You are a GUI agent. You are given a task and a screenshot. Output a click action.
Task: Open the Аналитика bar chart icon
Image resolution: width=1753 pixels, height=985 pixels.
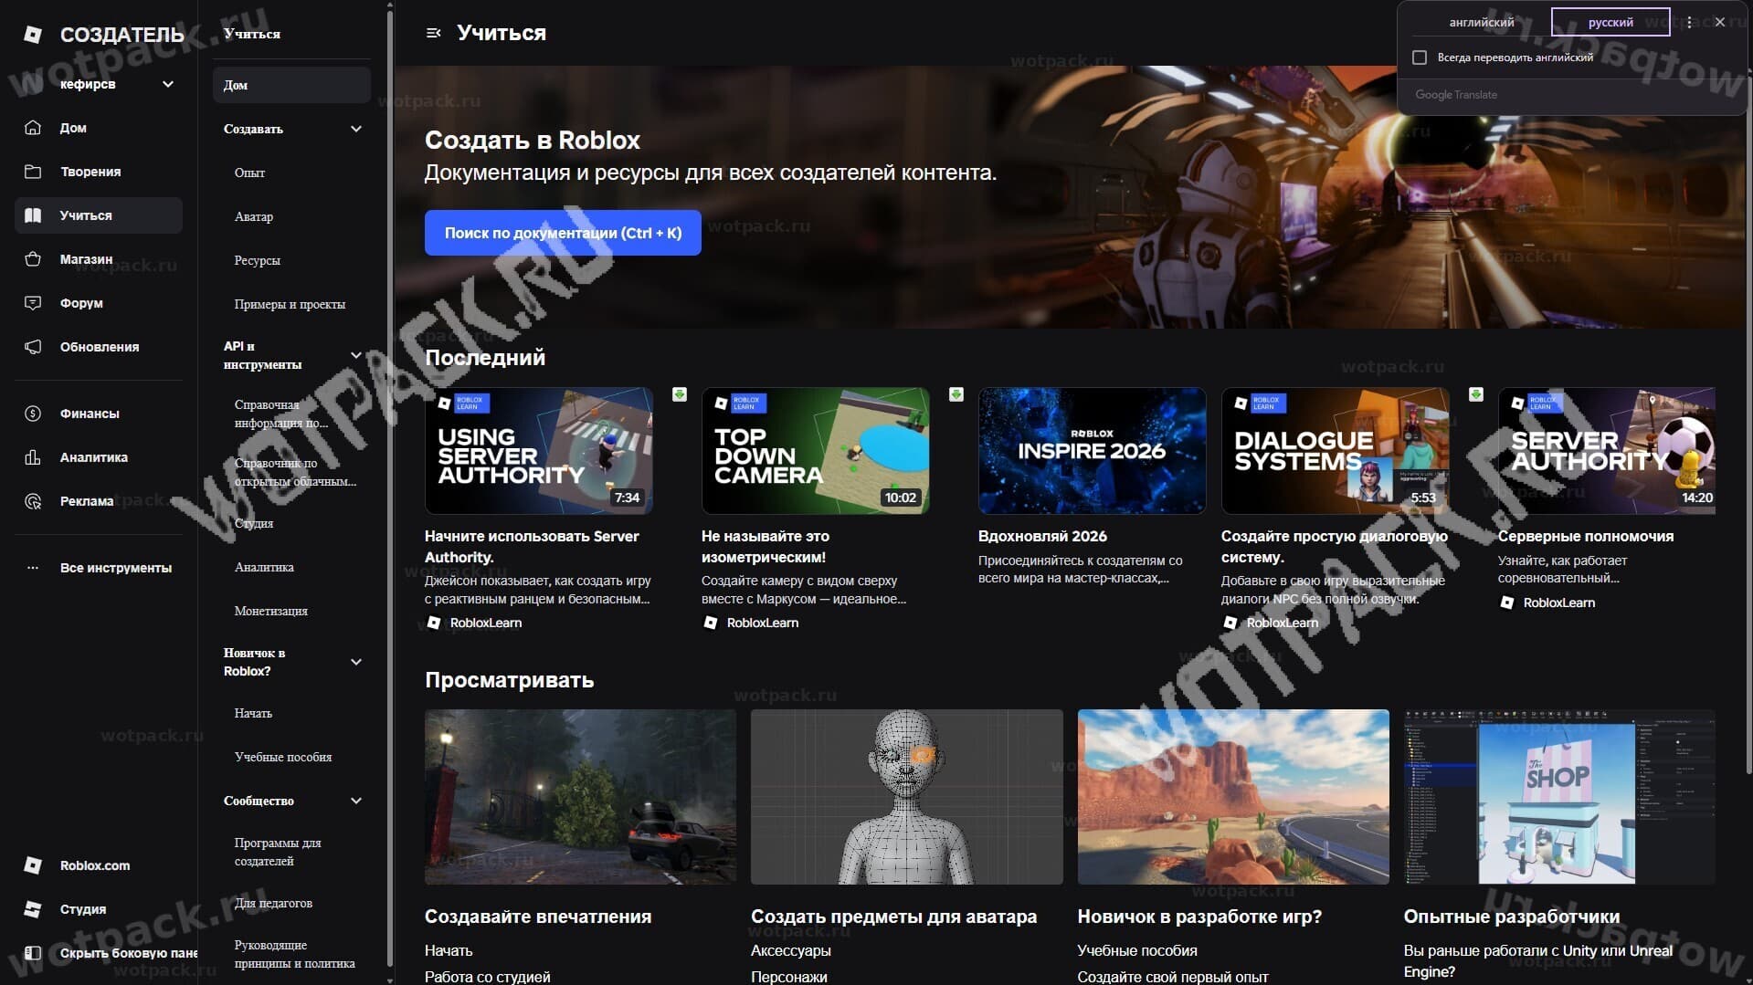33,457
